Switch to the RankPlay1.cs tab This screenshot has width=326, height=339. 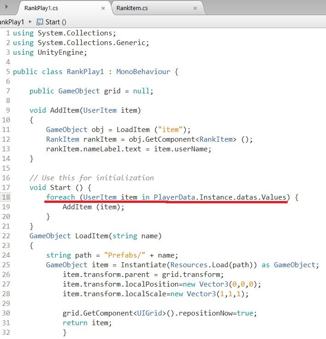[x=41, y=8]
